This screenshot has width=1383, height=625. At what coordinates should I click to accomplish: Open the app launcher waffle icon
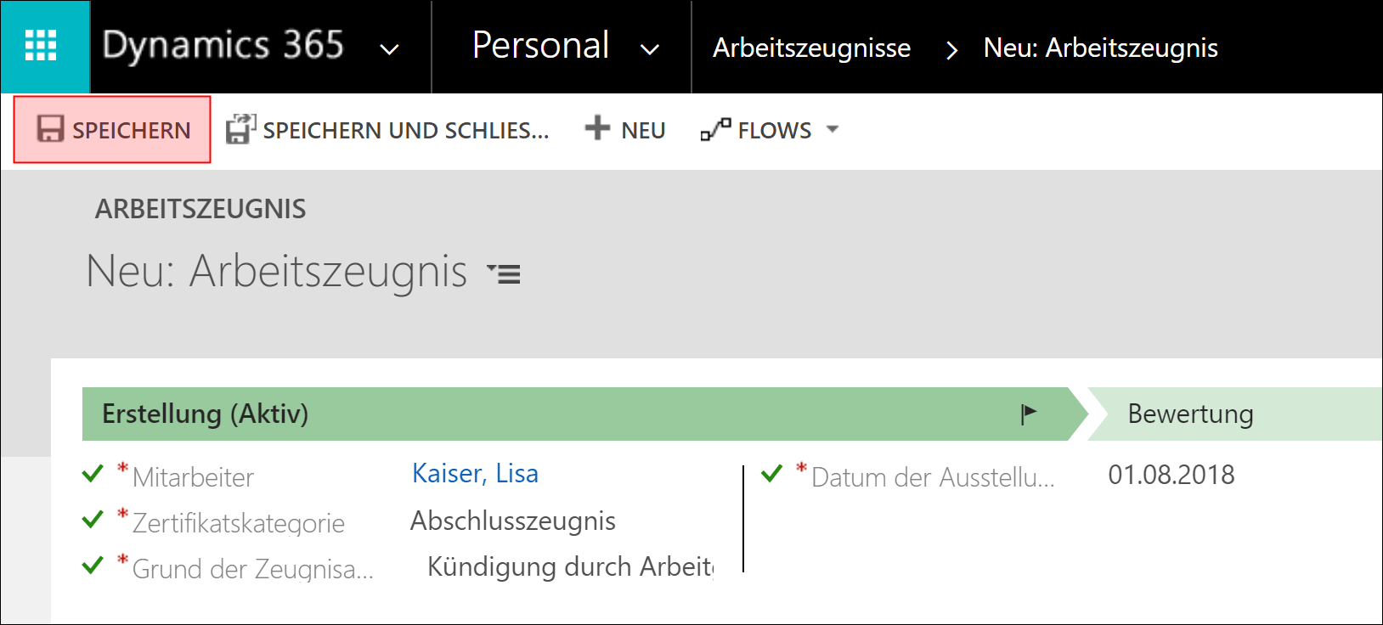pos(41,46)
